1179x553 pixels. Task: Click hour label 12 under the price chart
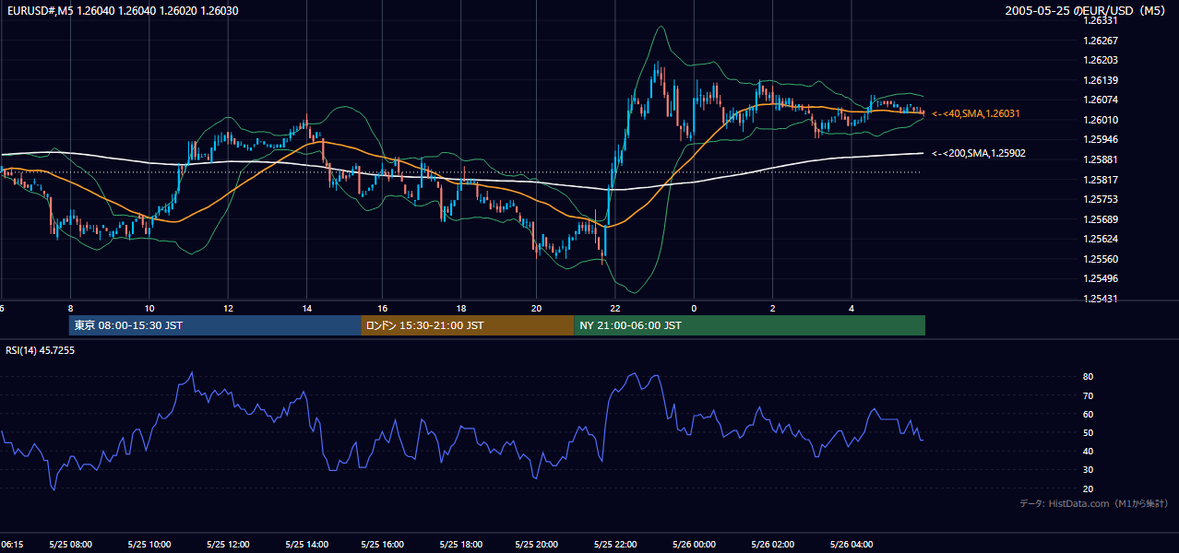point(228,309)
